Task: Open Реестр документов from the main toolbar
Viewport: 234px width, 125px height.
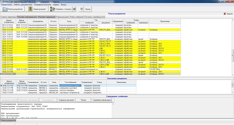Action: pos(13,9)
